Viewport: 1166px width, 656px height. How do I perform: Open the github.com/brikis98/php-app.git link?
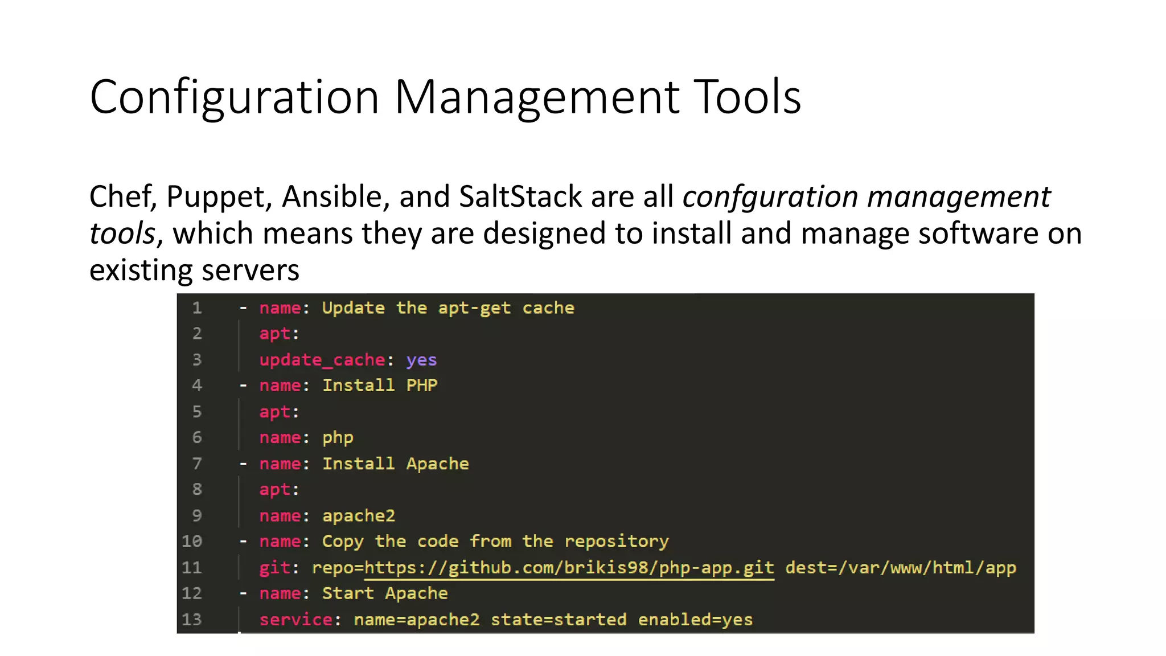[569, 568]
